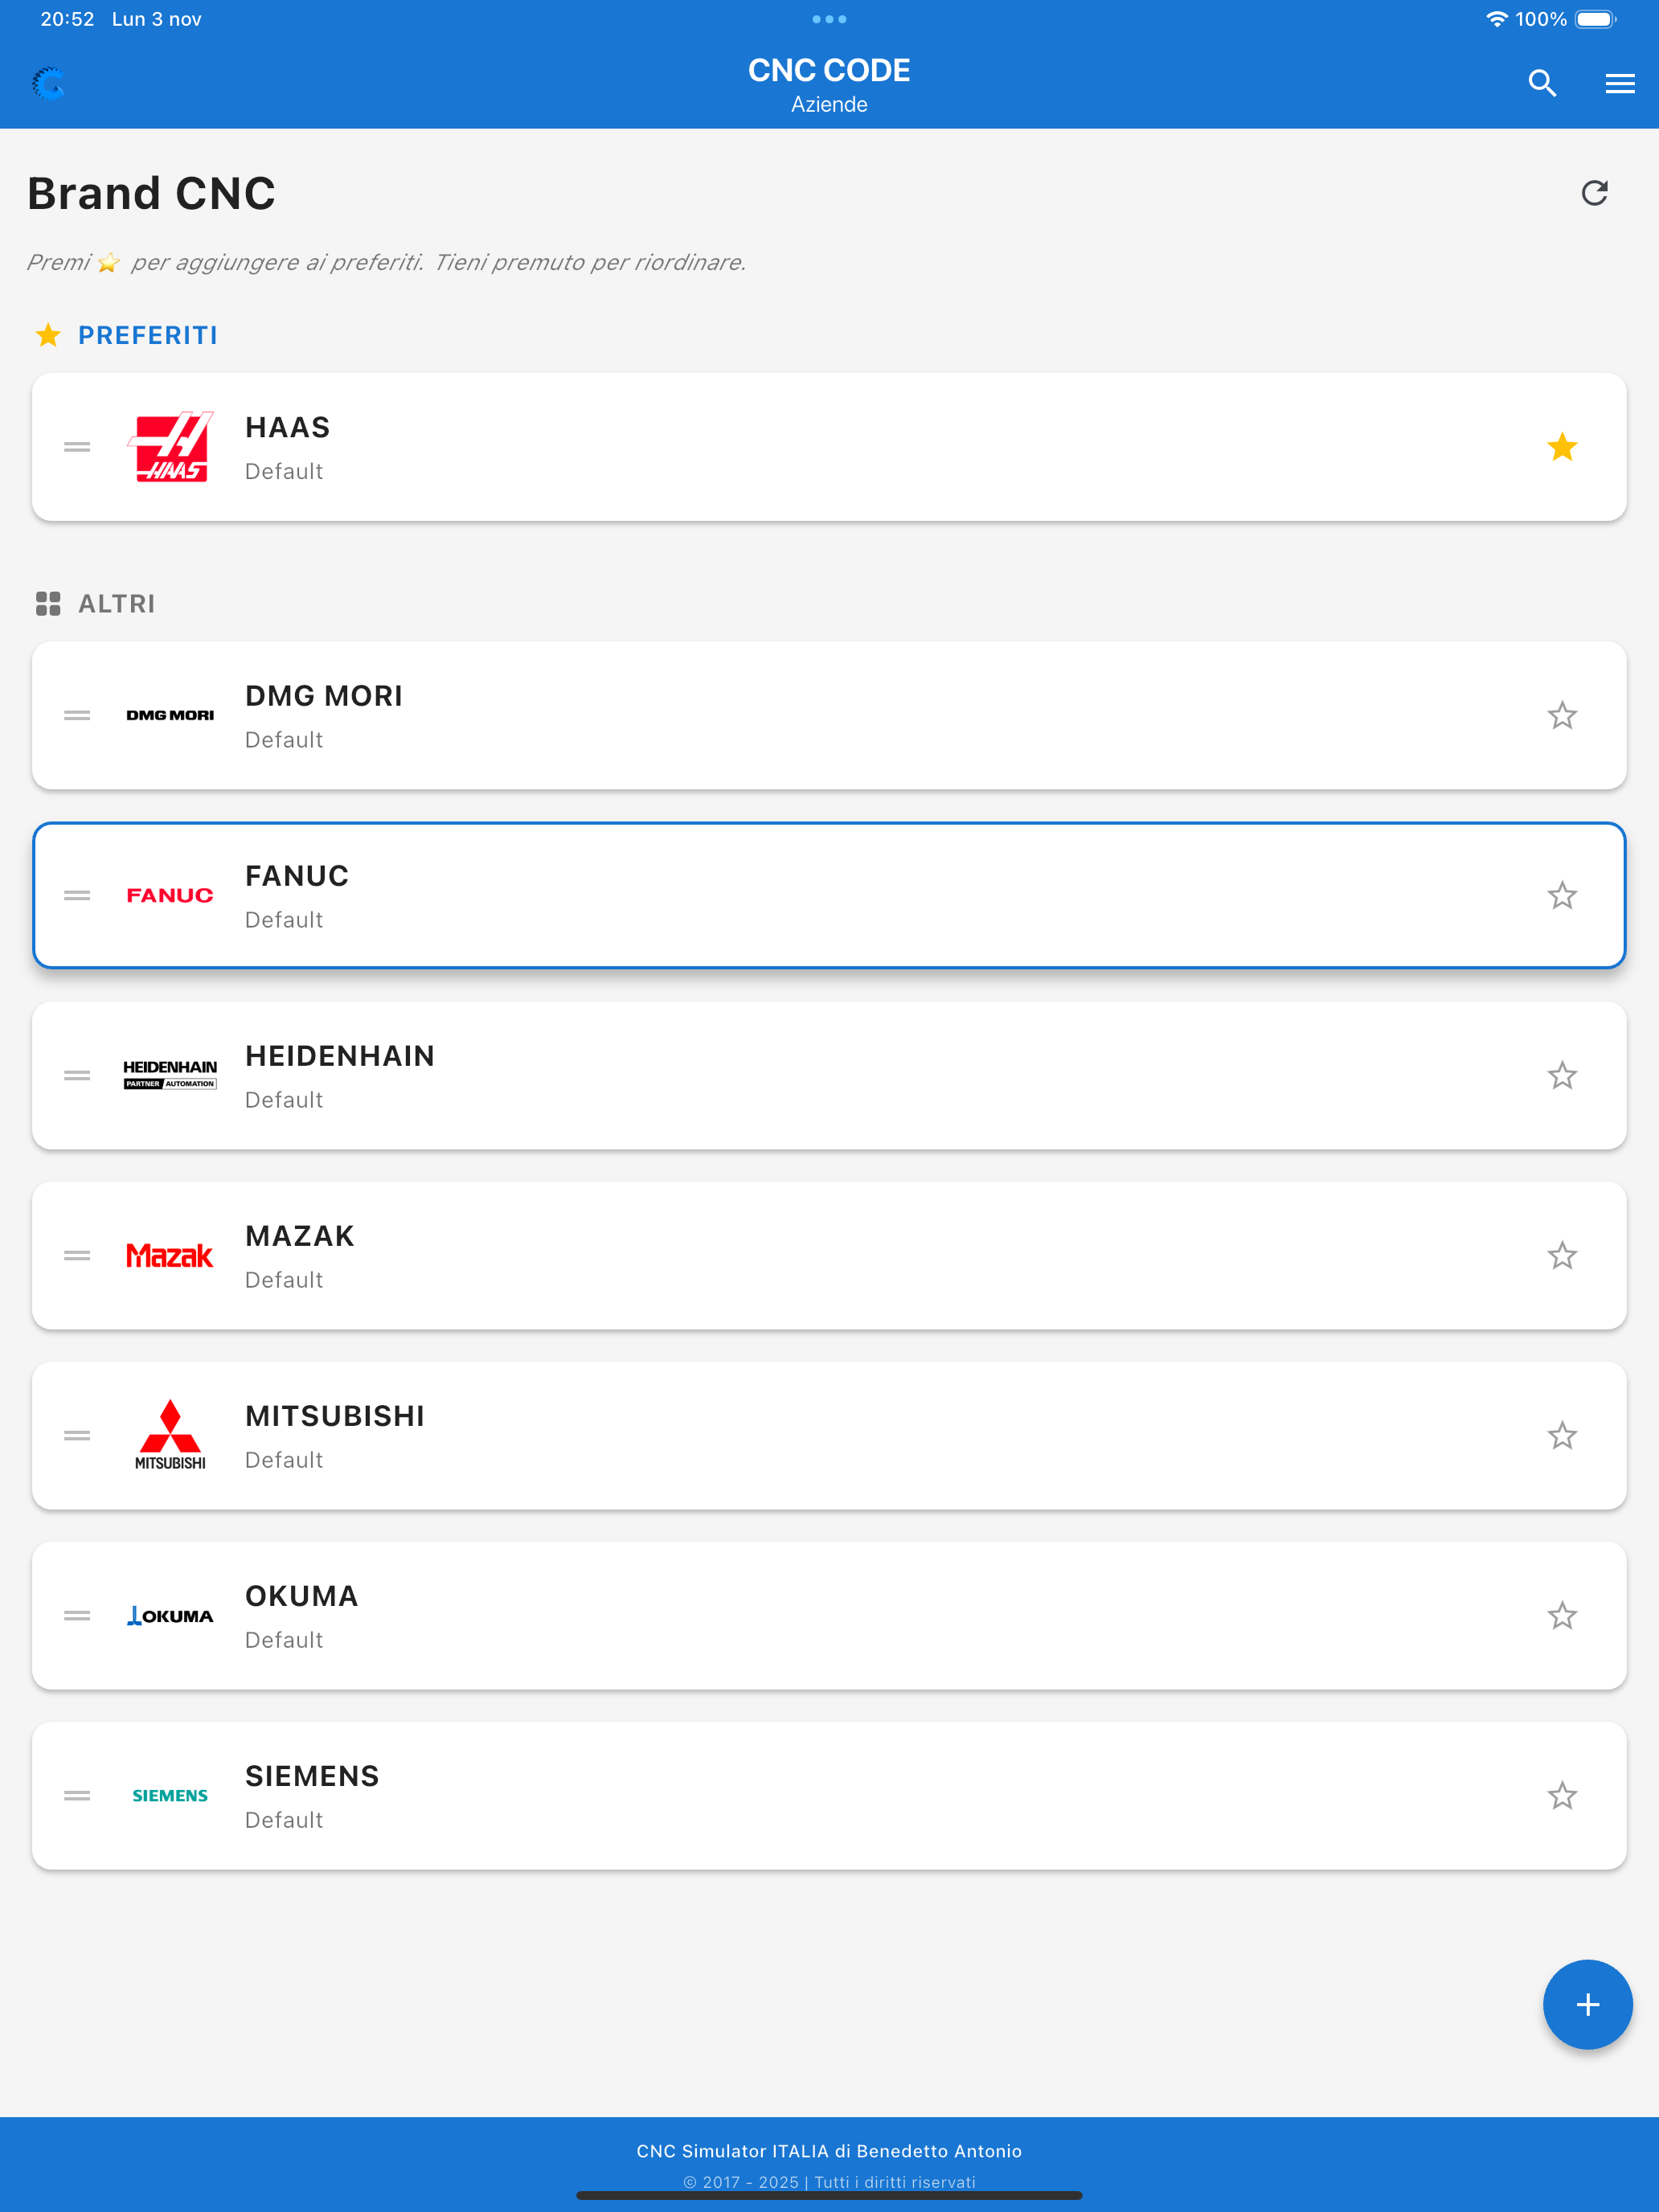This screenshot has height=2212, width=1659.
Task: Tap the Mazak logo
Action: [170, 1255]
